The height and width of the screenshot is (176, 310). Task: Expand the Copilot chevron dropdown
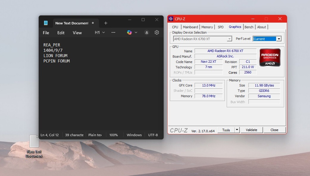(136, 32)
